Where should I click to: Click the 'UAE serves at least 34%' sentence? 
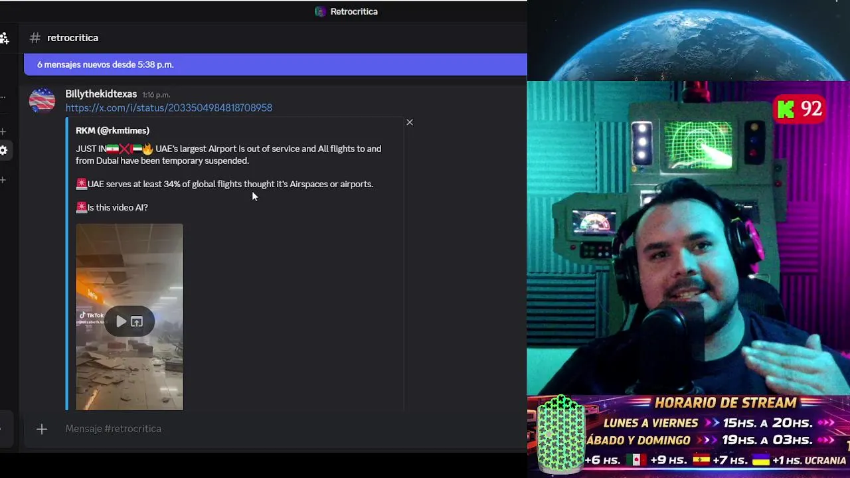(230, 184)
